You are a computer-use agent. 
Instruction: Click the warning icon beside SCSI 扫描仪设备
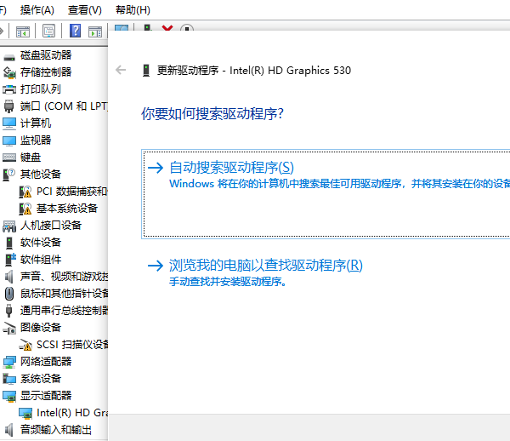tap(25, 345)
